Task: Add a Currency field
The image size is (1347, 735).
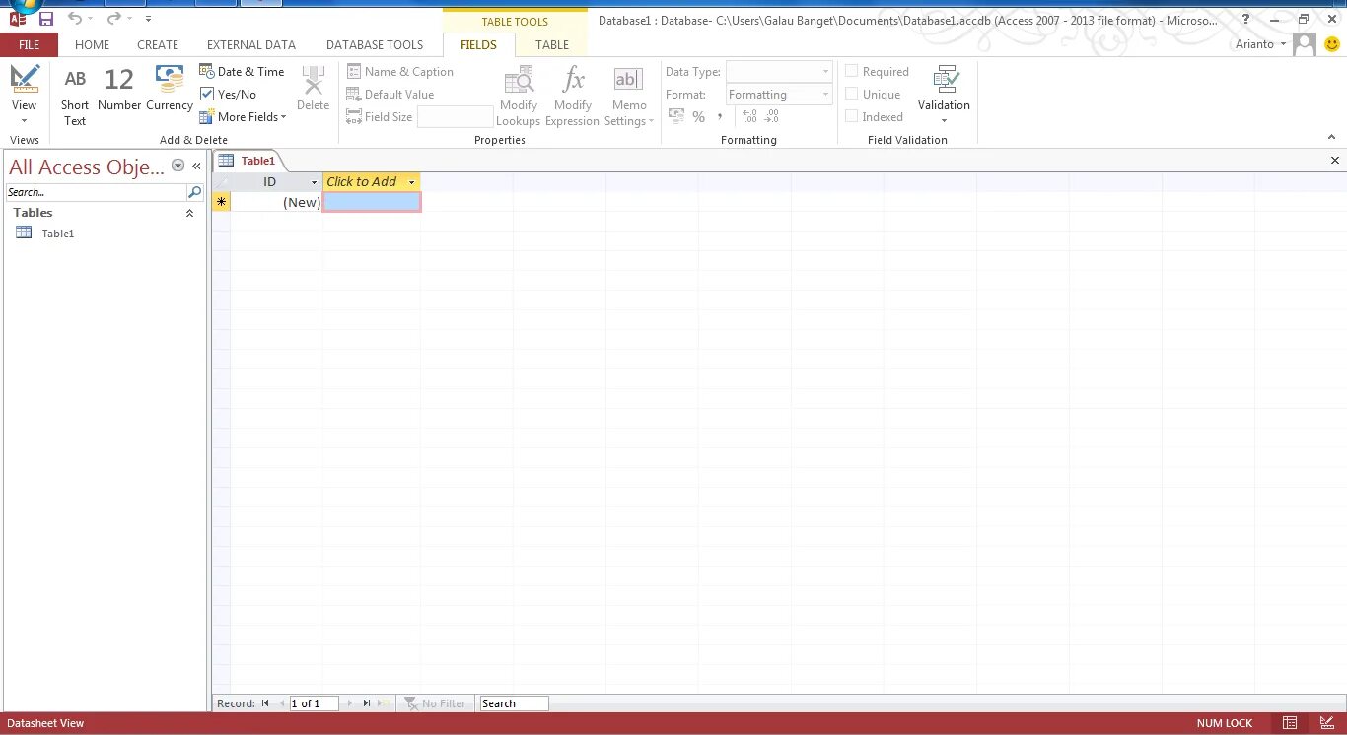Action: coord(169,94)
